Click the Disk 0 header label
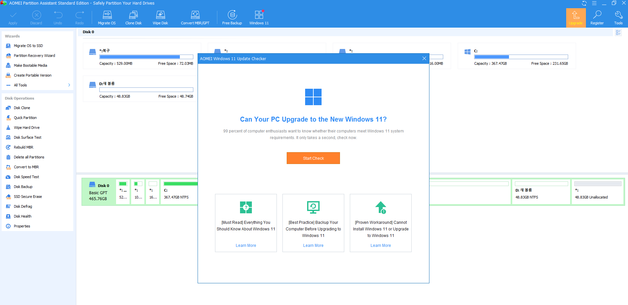The image size is (628, 305). click(x=88, y=32)
